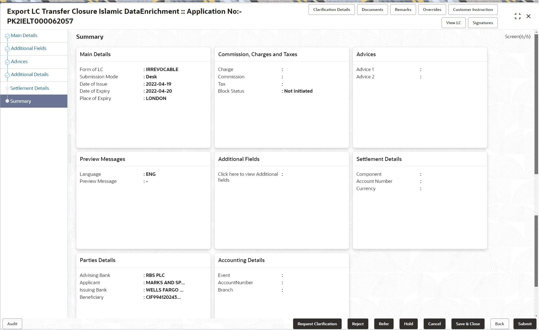Click the View LC button
Screen dimensions: 539x330
[x=453, y=23]
